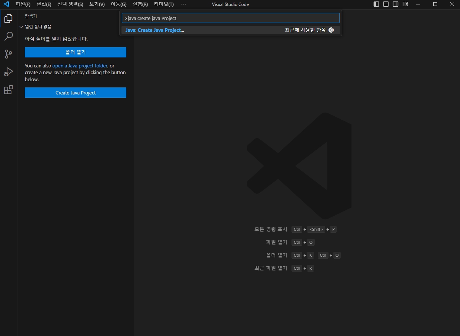460x336 pixels.
Task: Expand the menu bar overflow ellipsis
Action: point(184,4)
